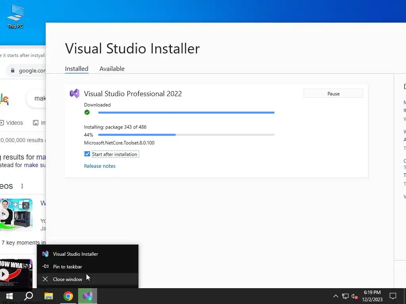
Task: Select Visual Studio Installer in jump list
Action: (x=88, y=254)
